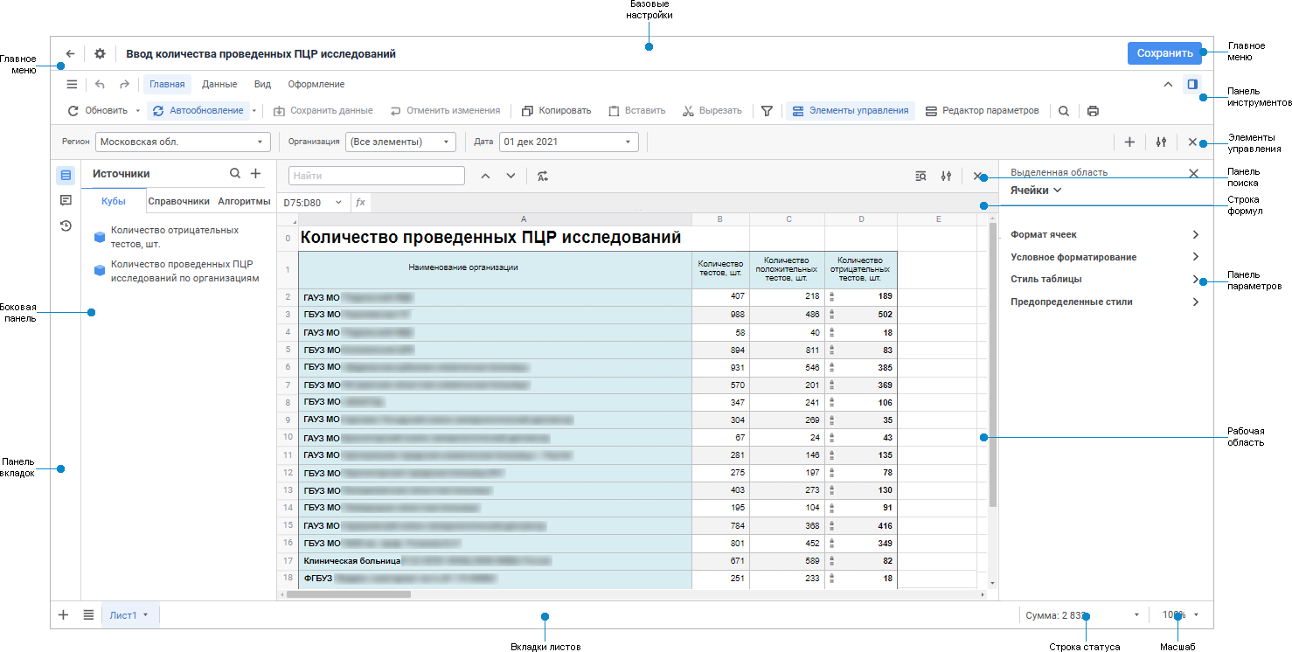Open Редактор параметров
This screenshot has height=652, width=1292.
point(982,111)
